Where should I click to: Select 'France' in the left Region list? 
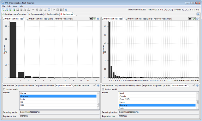pyautogui.click(x=58, y=93)
